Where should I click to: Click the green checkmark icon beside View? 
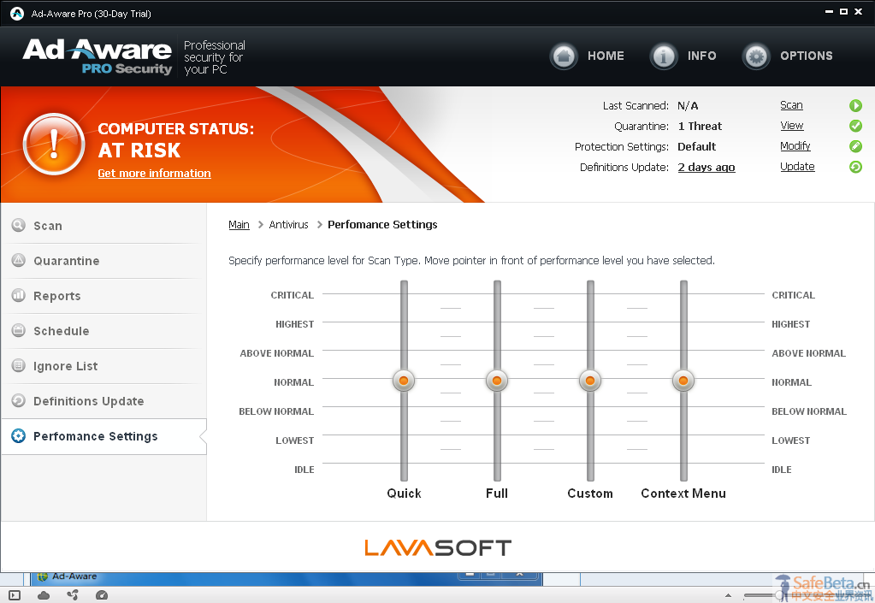pos(855,126)
